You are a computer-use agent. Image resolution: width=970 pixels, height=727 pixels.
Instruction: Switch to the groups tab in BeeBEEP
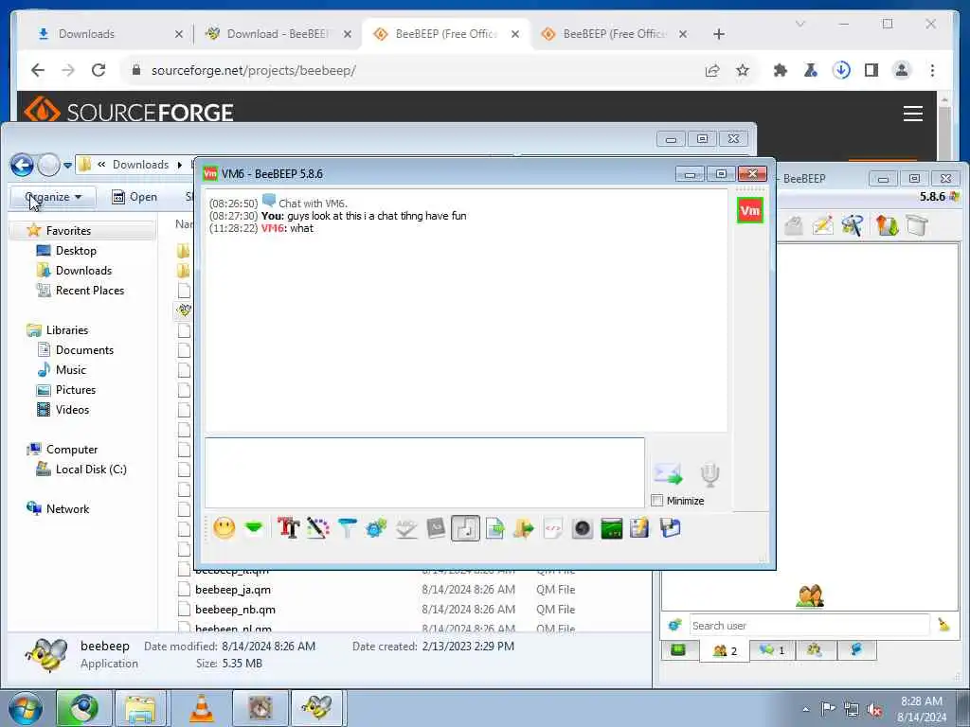pyautogui.click(x=815, y=649)
